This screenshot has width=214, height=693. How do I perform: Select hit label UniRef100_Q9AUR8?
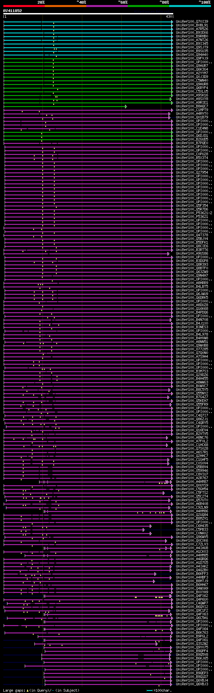192,84
